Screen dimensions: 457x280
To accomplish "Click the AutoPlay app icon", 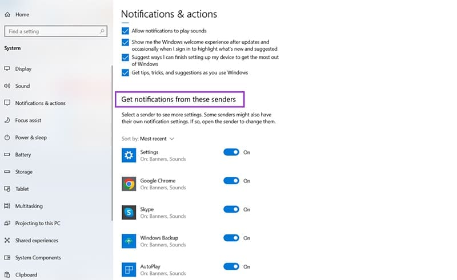I will [x=129, y=269].
